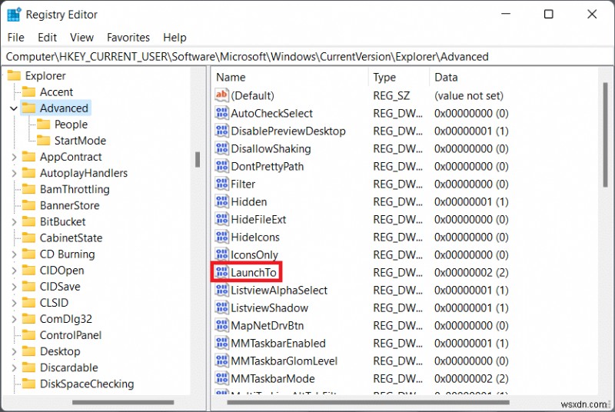Click the values pane horizontal scrollbar thumb
Screen dimensions: 615x412
368,402
